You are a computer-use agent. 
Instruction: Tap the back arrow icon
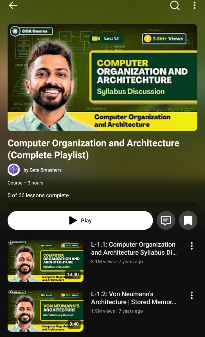[x=13, y=5]
